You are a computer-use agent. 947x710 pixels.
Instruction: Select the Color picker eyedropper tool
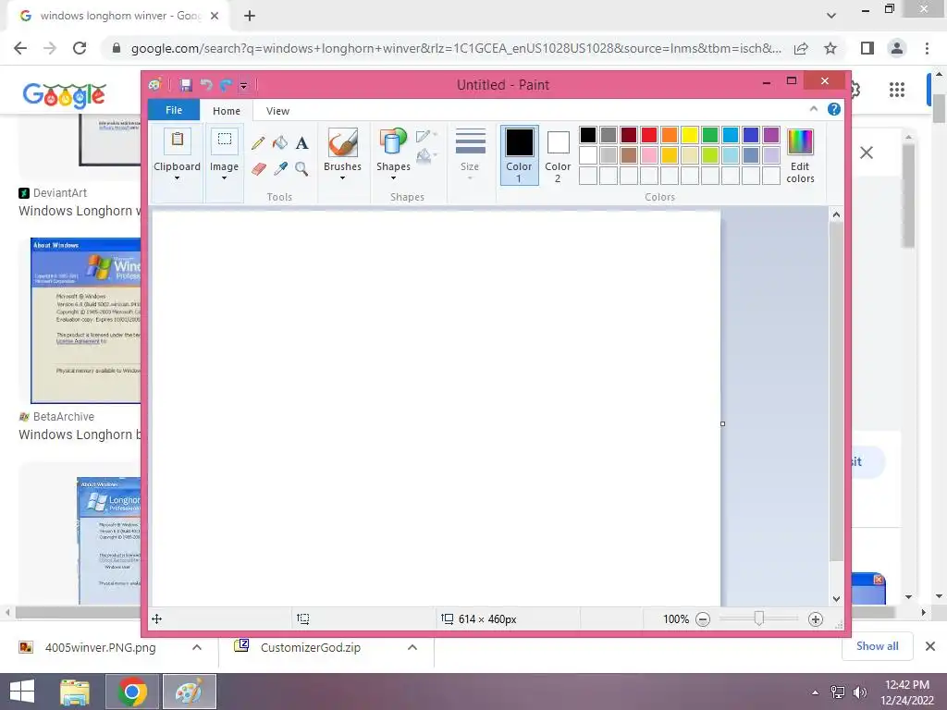[x=279, y=169]
